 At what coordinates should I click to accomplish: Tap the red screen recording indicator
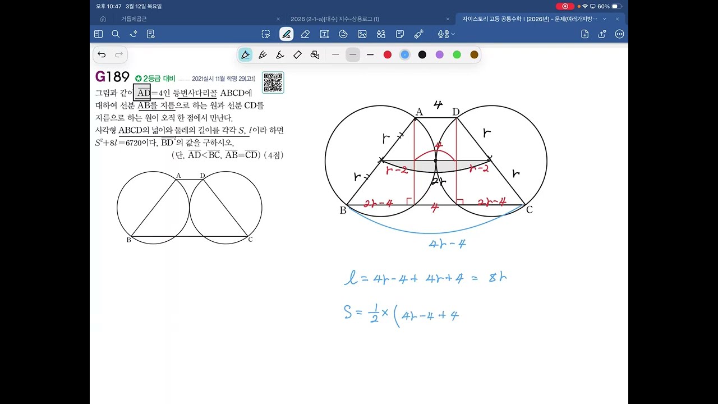point(564,6)
